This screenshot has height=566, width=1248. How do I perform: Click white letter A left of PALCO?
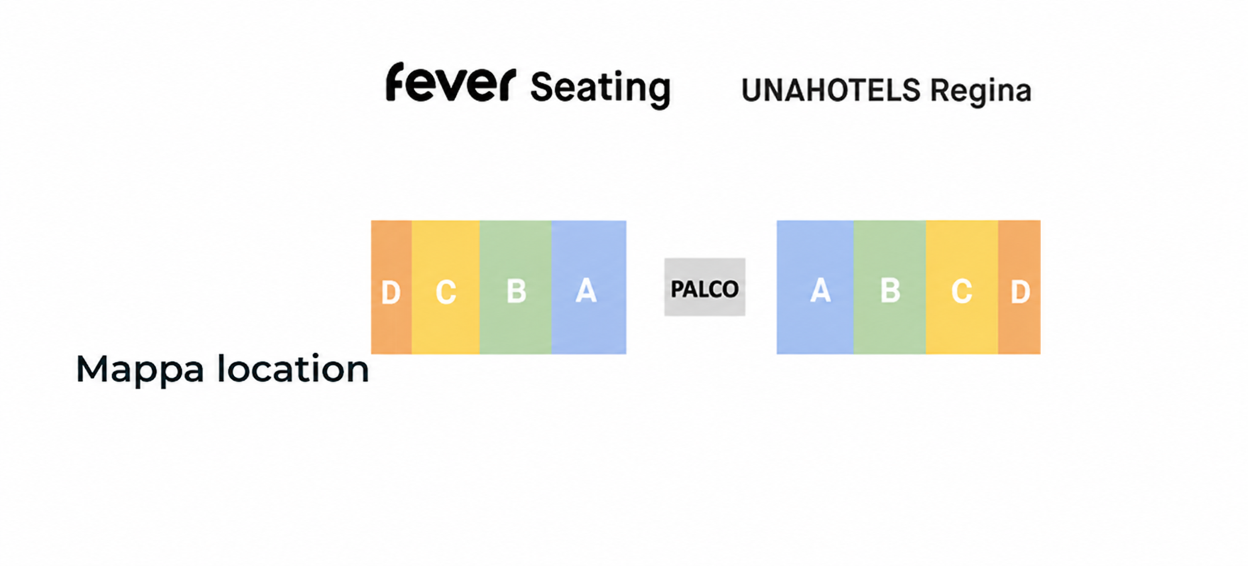tap(586, 291)
